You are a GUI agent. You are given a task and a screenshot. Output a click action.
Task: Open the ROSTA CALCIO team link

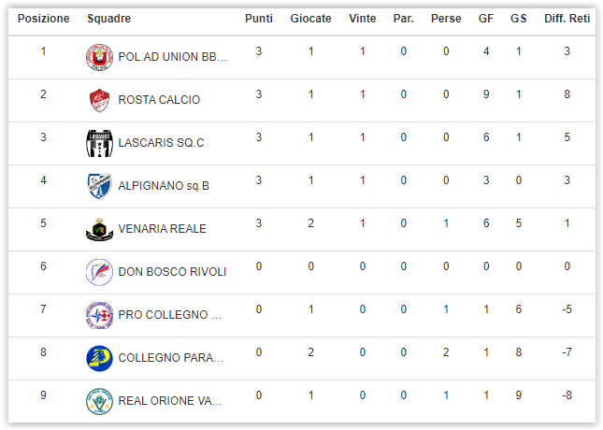(159, 100)
